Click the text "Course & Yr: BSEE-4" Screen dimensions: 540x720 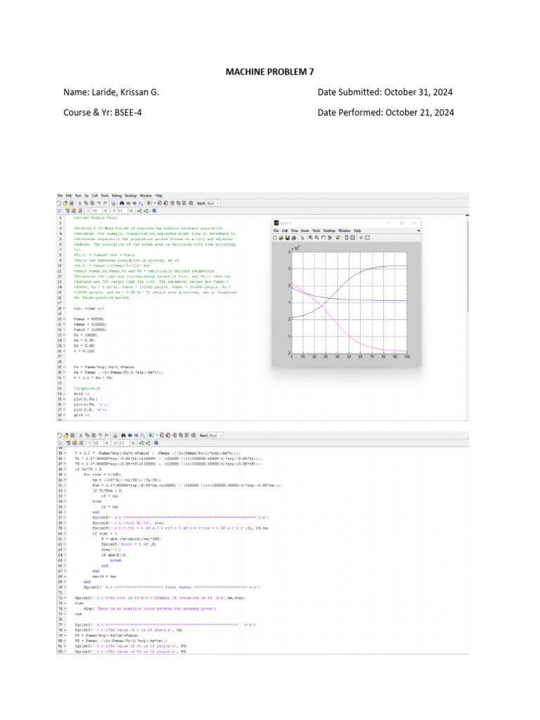point(103,112)
